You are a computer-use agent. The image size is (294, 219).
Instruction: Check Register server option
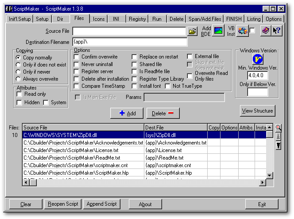pos(76,71)
